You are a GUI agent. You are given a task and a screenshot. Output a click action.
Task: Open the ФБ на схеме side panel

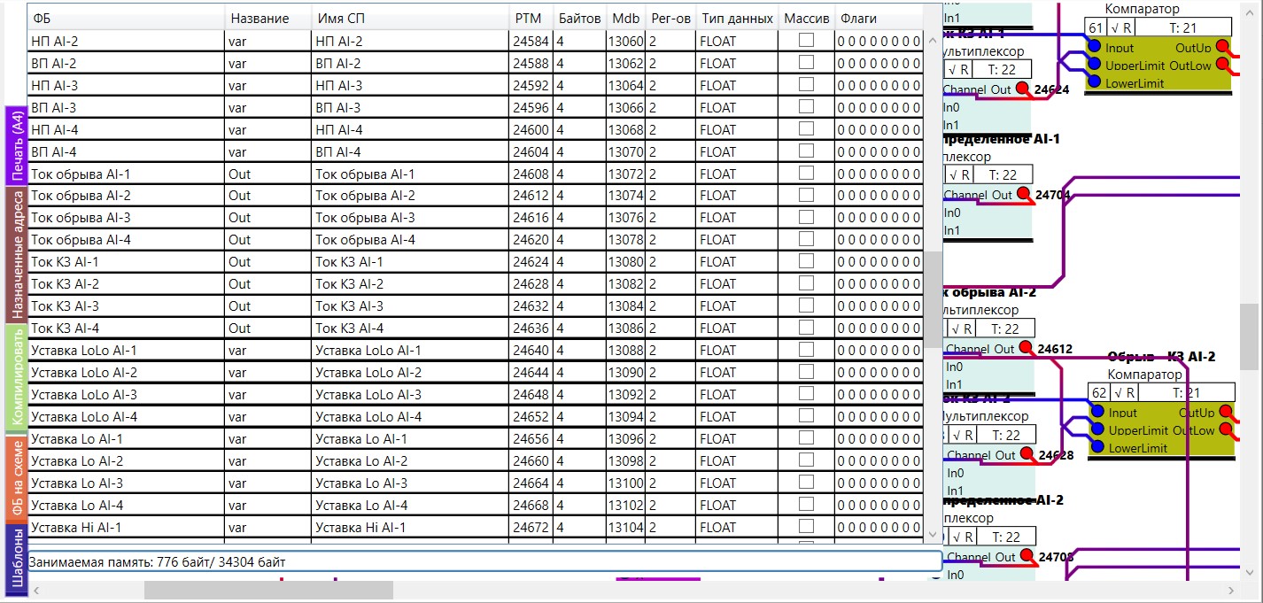16,476
